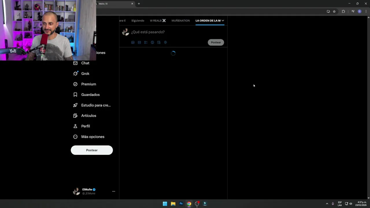The image size is (370, 208).
Task: Add an image to the post
Action: (x=133, y=42)
